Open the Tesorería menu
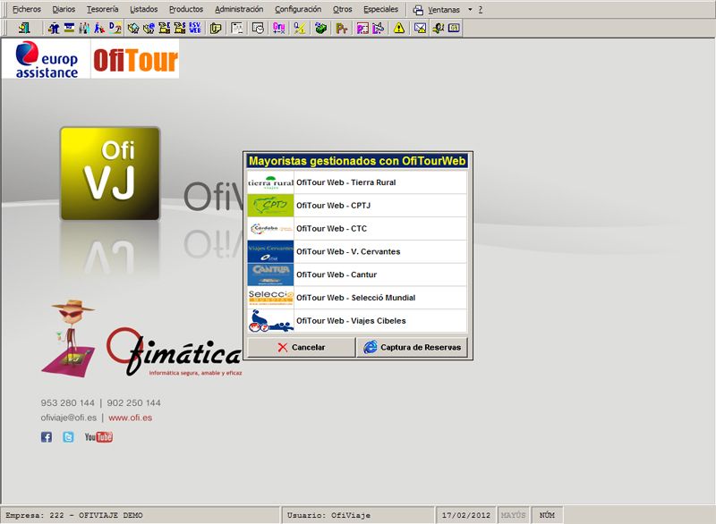 pyautogui.click(x=102, y=9)
